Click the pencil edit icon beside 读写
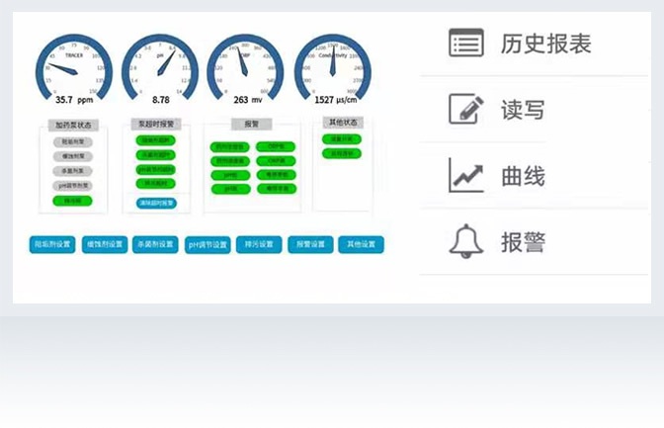Image resolution: width=664 pixels, height=428 pixels. (x=465, y=109)
